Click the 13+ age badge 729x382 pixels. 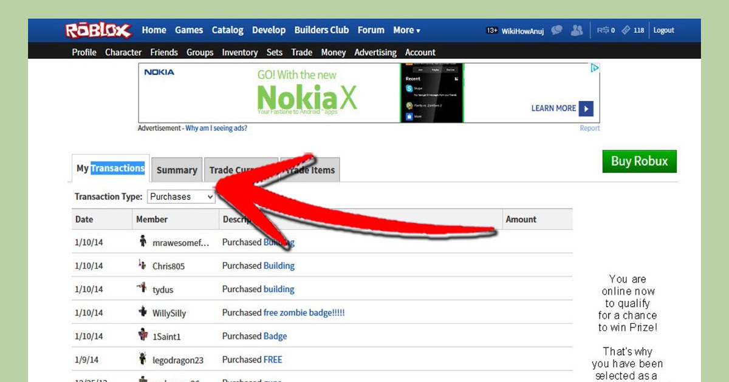click(x=492, y=30)
